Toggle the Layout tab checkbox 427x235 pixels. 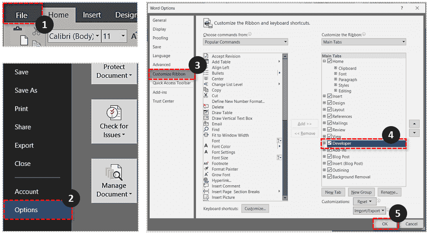330,109
